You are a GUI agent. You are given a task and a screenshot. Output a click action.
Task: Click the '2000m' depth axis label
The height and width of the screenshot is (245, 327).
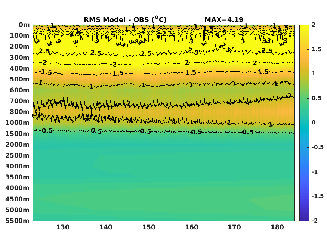[x=18, y=145]
